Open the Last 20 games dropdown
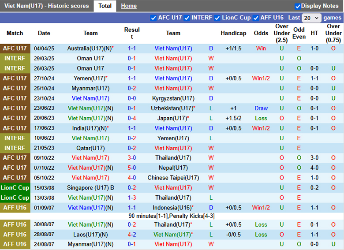The image size is (344, 250). click(311, 18)
